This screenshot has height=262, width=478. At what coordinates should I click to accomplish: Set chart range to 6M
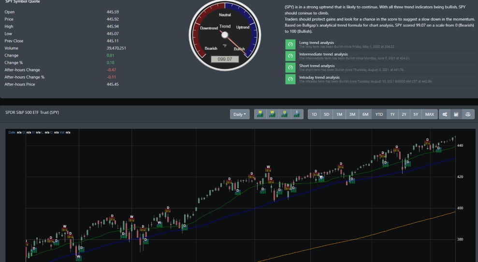coord(365,114)
